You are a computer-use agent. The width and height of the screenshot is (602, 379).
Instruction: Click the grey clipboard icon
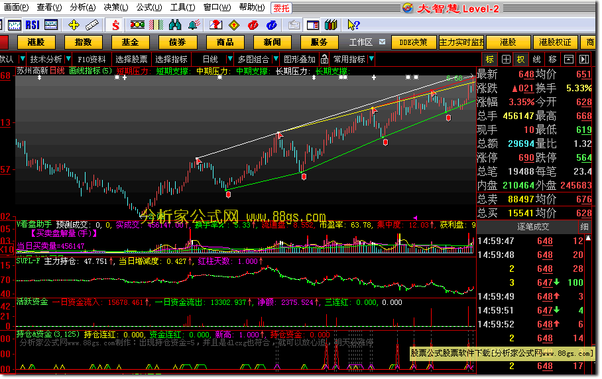294,25
